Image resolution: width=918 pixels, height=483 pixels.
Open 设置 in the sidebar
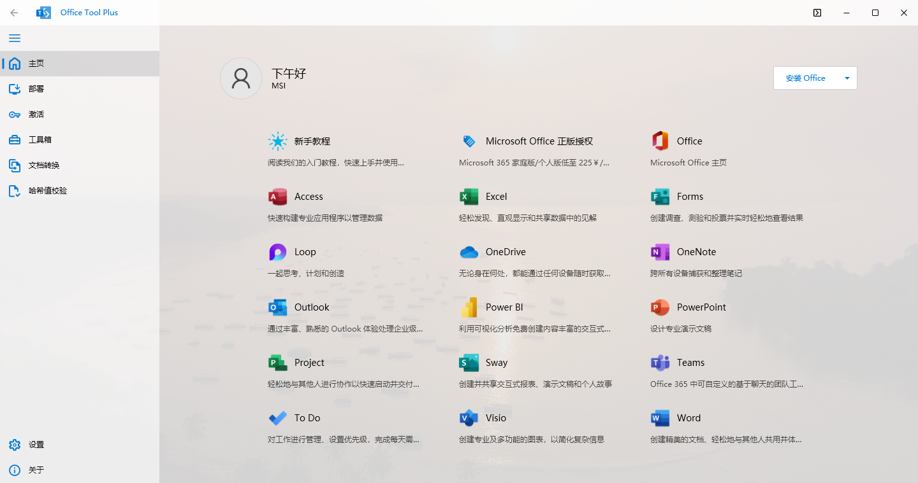[80, 445]
